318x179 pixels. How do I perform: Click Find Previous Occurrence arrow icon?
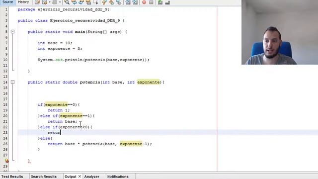pos(74,2)
